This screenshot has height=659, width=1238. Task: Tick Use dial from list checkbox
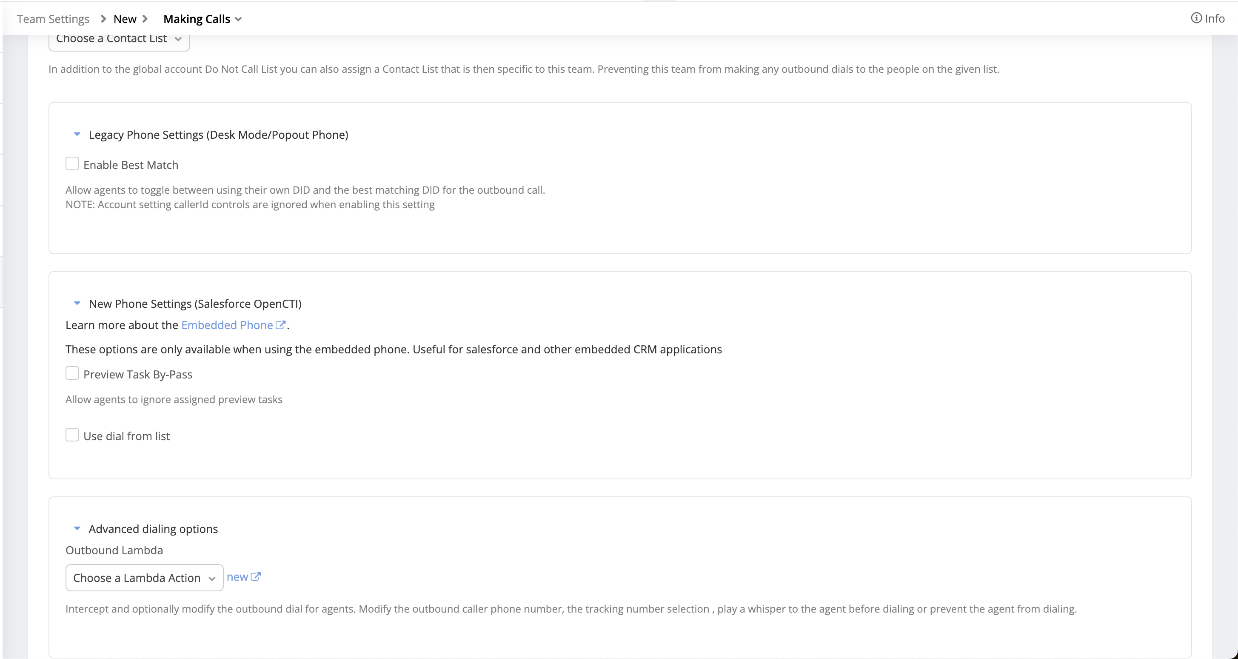[72, 435]
